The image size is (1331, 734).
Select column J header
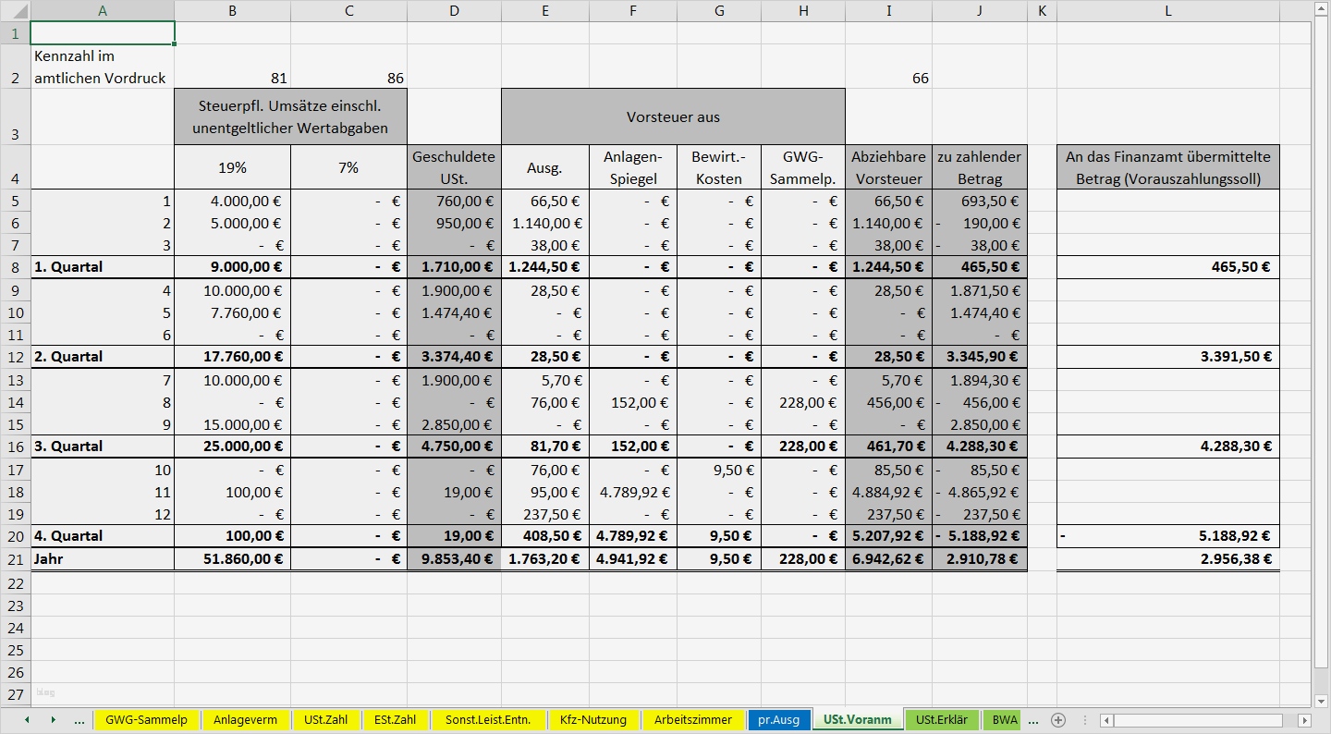pyautogui.click(x=980, y=11)
